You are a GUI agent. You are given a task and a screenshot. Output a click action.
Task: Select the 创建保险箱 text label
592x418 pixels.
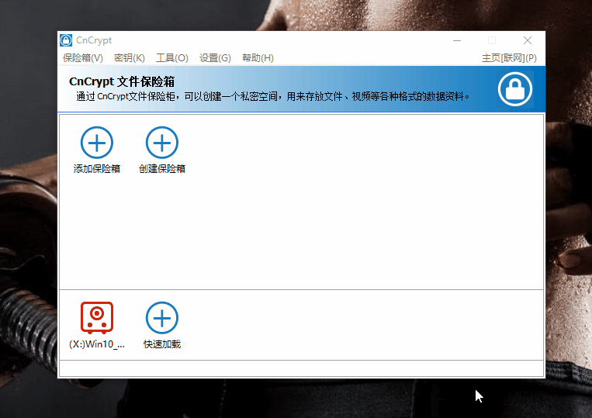point(162,169)
